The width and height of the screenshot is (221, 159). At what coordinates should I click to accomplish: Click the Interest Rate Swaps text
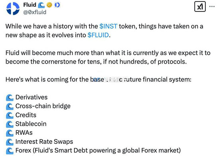coord(44,142)
